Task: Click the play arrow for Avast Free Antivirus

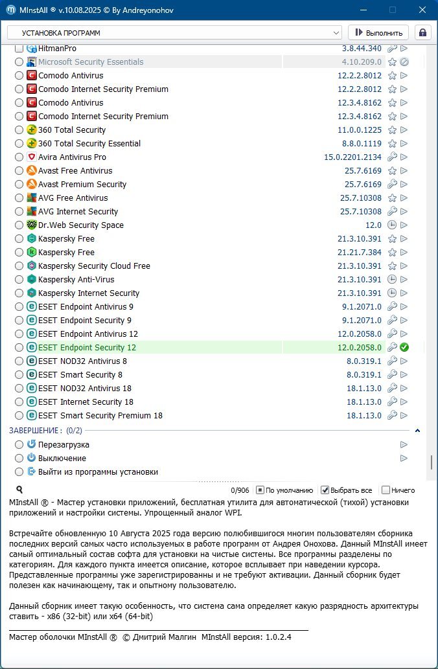Action: click(x=404, y=171)
